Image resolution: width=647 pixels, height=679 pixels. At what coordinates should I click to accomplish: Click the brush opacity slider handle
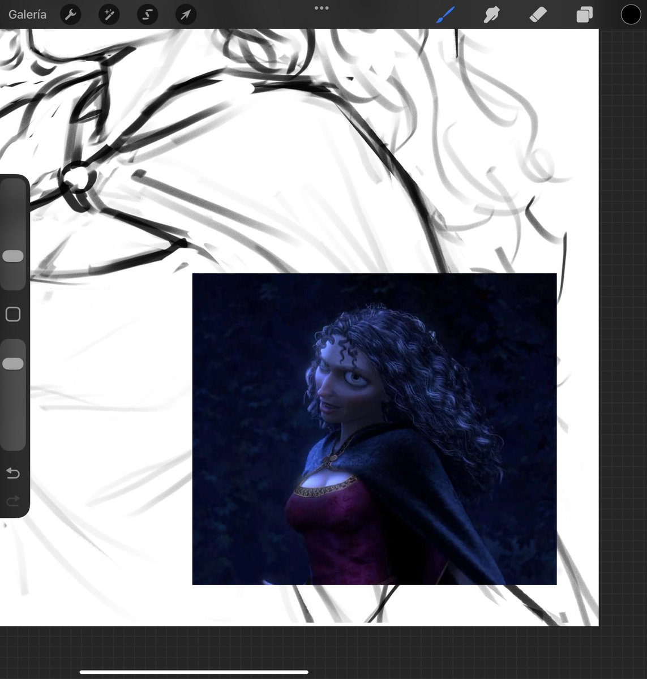[13, 364]
